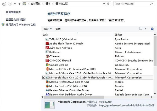
Task: Click the CCleaner program icon
Action: [47, 56]
